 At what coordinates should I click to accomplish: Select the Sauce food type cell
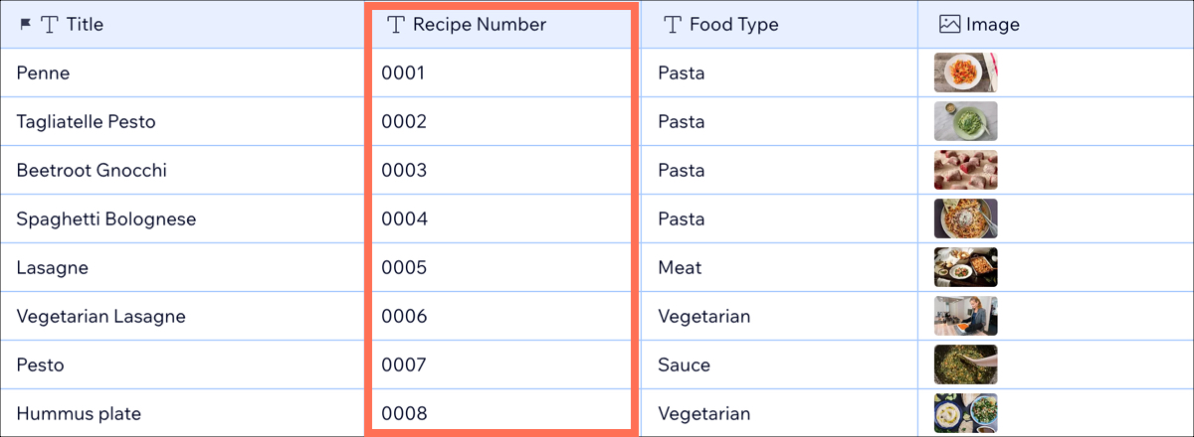coord(779,364)
